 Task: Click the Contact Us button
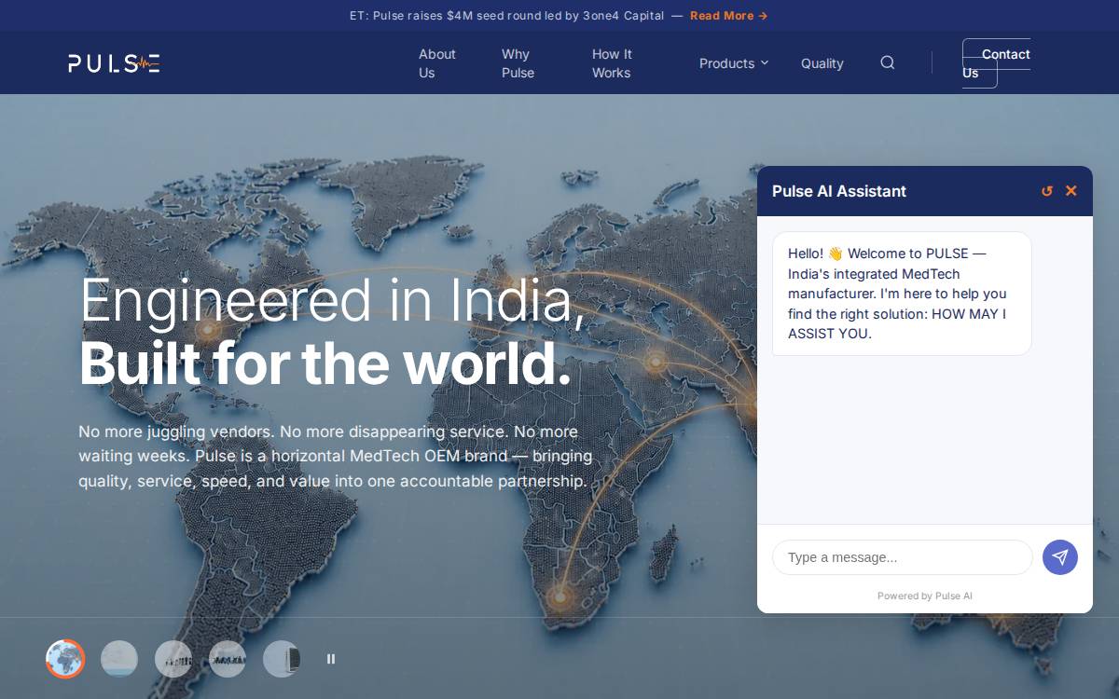[x=996, y=63]
